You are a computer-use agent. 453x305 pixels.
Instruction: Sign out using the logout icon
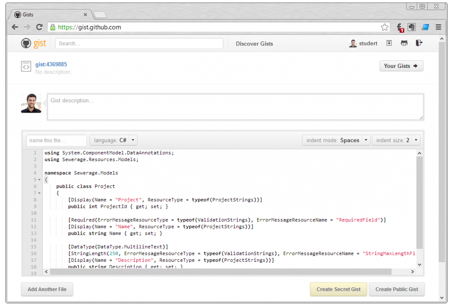point(419,43)
